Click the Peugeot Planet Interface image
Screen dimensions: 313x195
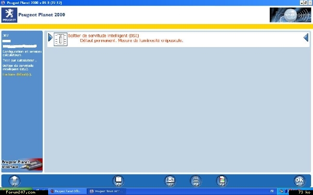pos(22,165)
